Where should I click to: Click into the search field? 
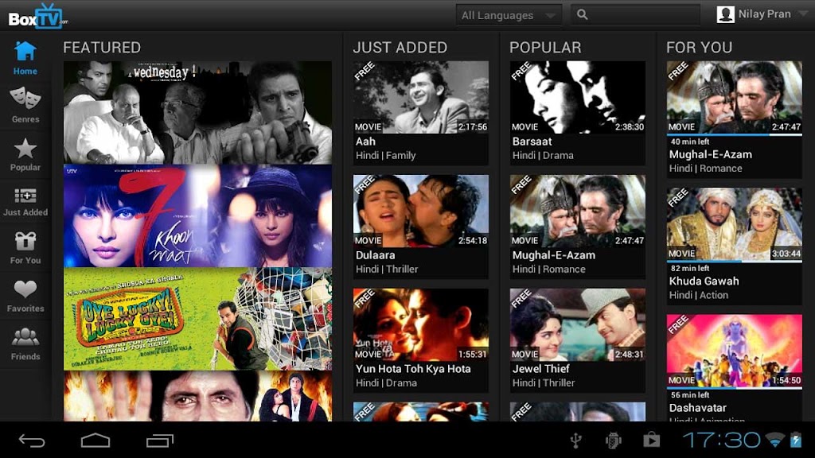(634, 15)
